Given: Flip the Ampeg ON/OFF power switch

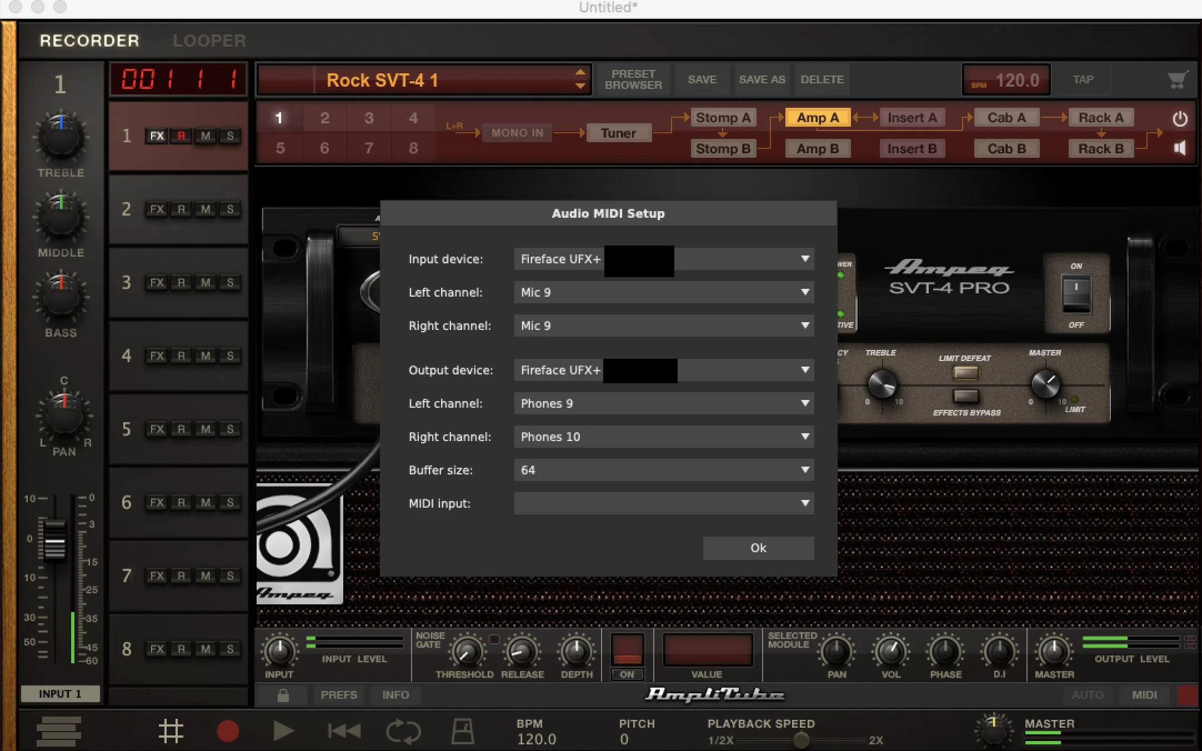Looking at the screenshot, I should pos(1076,294).
